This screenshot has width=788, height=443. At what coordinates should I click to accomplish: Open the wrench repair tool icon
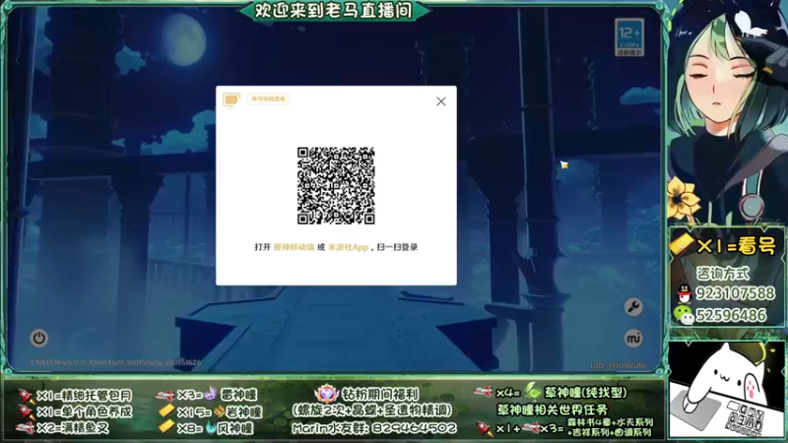633,307
